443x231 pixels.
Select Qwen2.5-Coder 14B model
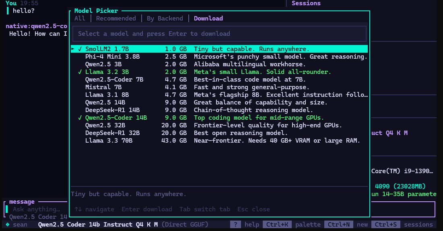coord(219,117)
